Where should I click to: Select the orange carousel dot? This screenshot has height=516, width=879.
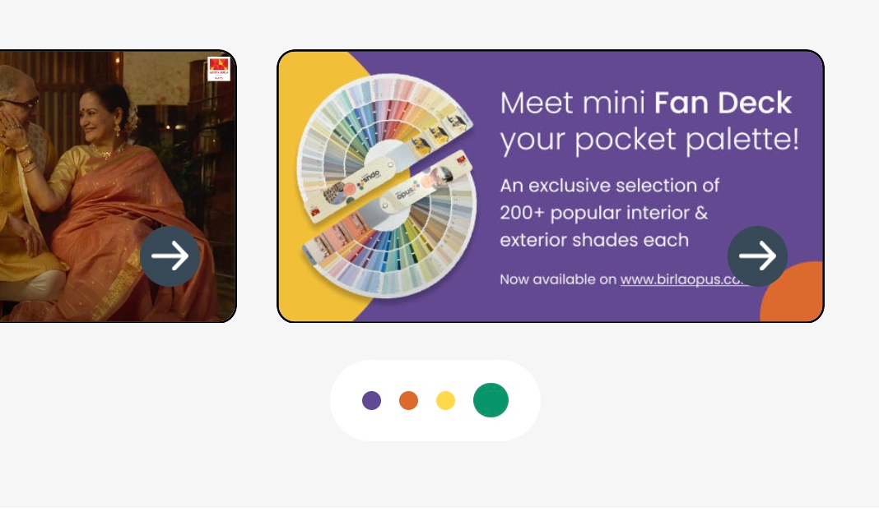point(408,400)
